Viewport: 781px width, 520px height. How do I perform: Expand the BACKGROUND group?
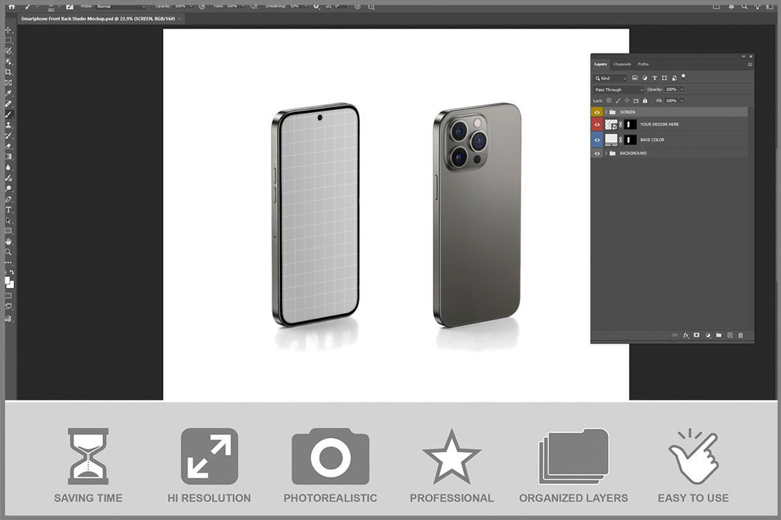tap(606, 153)
